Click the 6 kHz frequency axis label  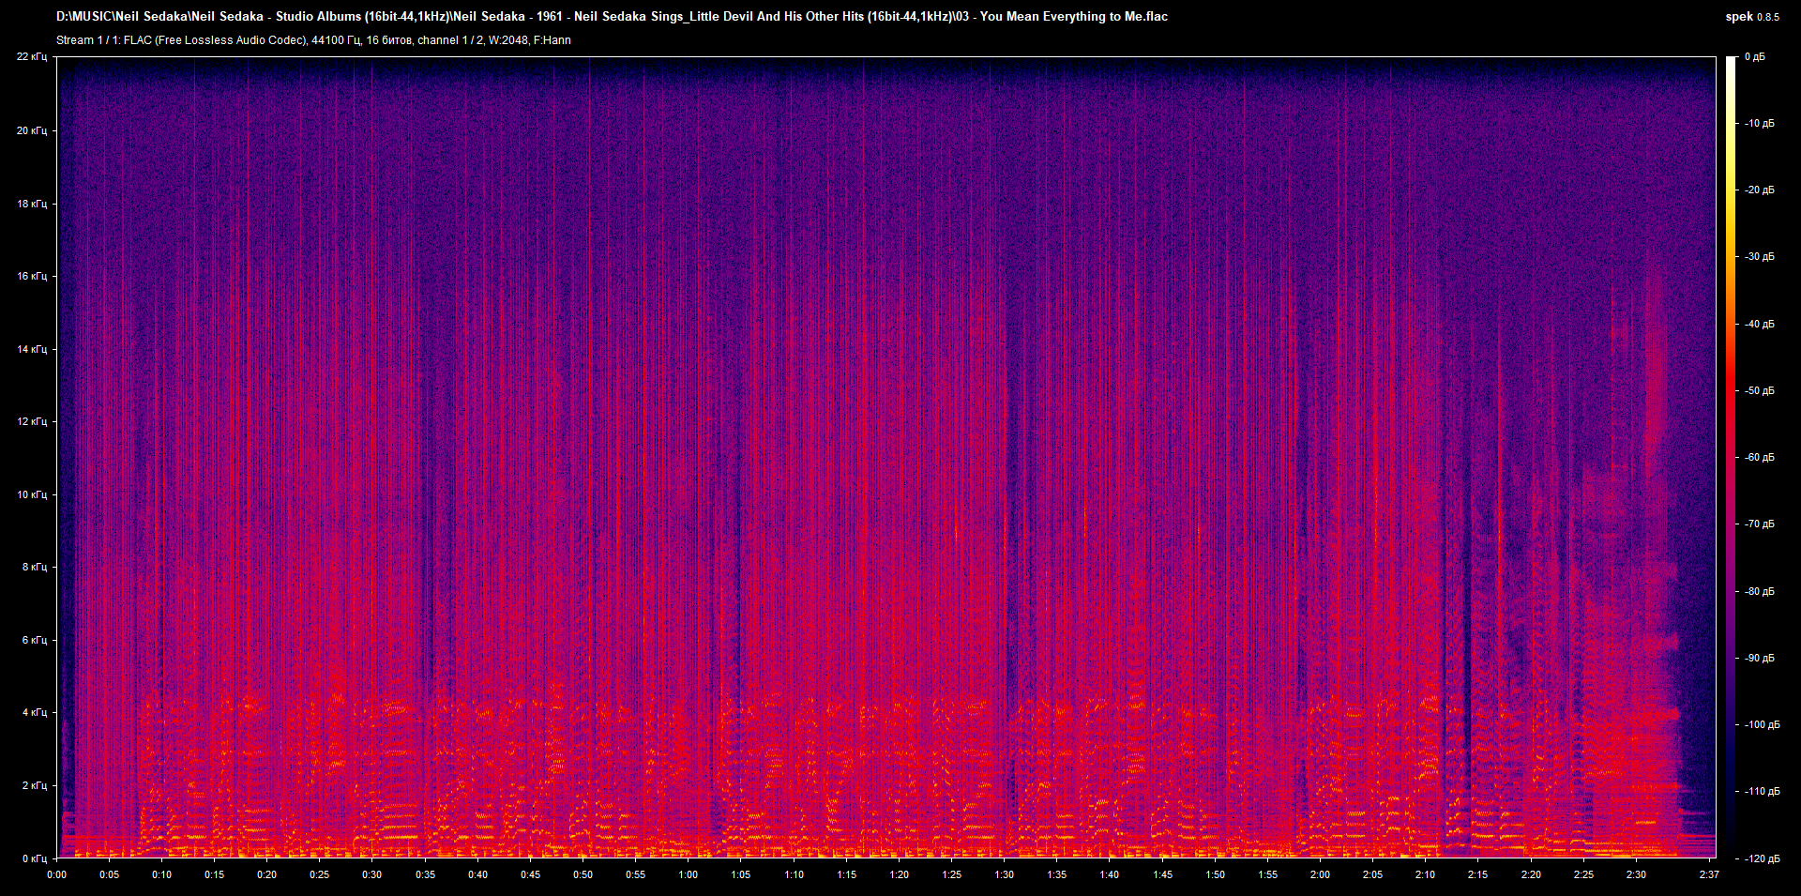coord(35,640)
